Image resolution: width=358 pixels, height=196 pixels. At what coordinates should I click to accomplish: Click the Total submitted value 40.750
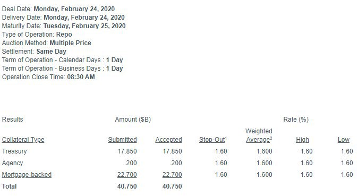coord(127,186)
